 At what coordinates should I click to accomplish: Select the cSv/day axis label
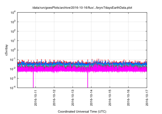7,50
